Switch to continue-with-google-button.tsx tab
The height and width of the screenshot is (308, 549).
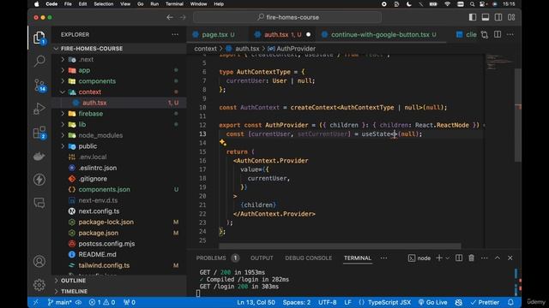379,34
